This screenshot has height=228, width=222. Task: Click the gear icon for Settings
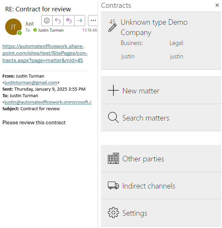pos(113,213)
